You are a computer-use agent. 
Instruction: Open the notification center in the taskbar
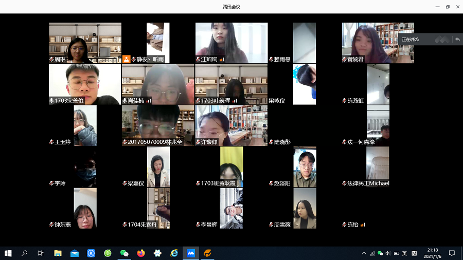[452, 253]
